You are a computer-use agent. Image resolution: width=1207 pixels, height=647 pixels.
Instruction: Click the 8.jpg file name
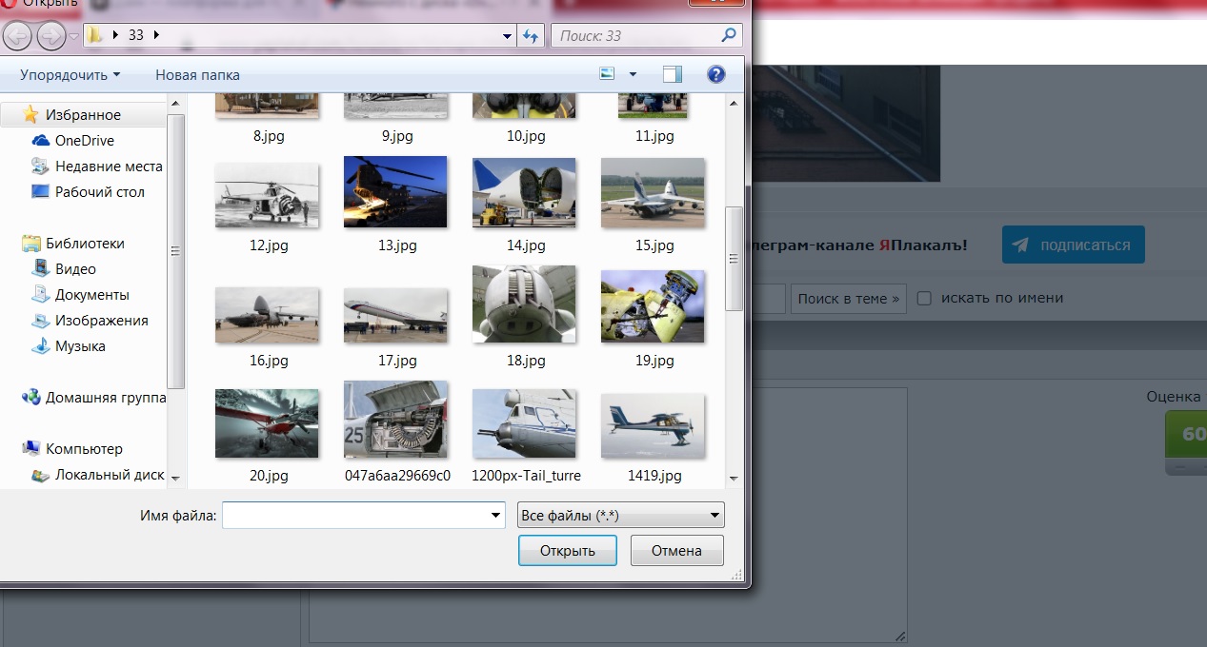(269, 136)
